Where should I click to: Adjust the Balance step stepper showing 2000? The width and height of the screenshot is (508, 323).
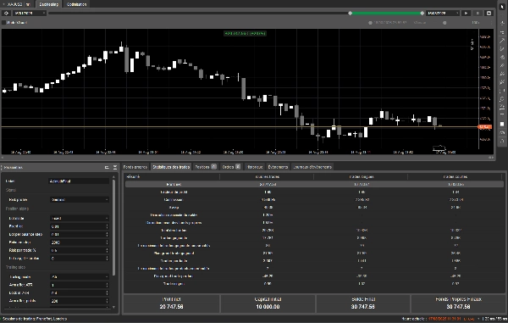coord(108,242)
